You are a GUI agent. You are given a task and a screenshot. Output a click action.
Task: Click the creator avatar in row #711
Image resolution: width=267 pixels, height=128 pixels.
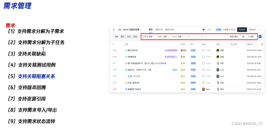[218, 63]
